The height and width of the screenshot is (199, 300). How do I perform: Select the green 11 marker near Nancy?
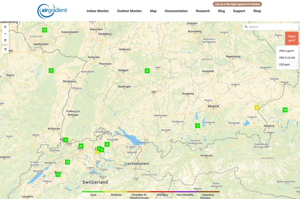[51, 71]
